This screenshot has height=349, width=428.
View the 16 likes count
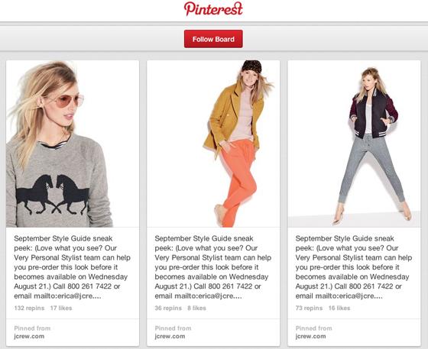(339, 308)
